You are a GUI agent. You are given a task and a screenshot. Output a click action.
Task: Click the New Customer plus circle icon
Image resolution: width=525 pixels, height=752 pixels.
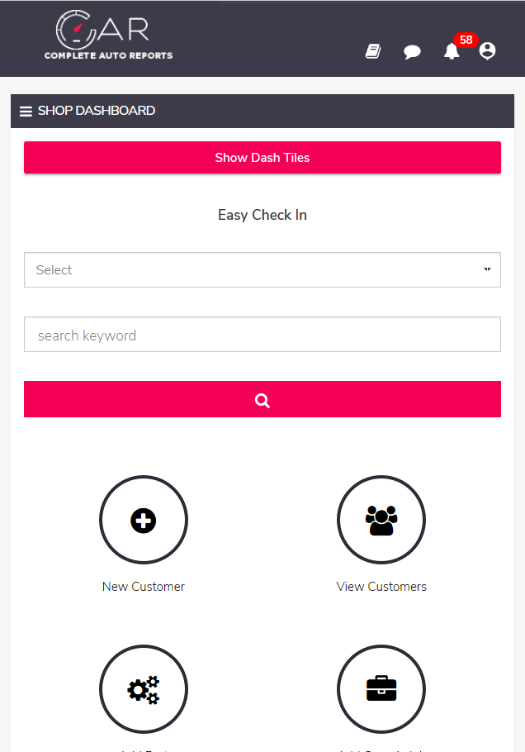[144, 520]
